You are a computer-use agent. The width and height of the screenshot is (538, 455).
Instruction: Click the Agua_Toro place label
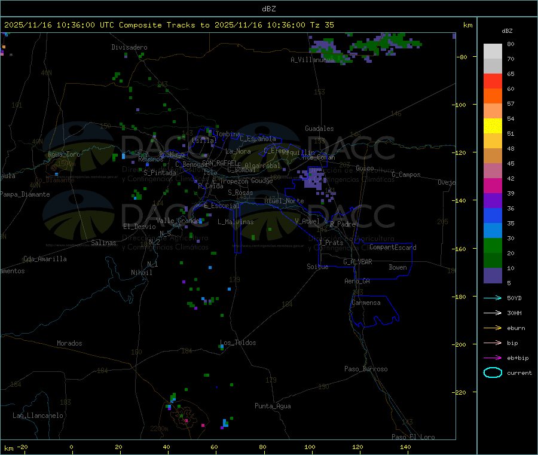coord(64,154)
